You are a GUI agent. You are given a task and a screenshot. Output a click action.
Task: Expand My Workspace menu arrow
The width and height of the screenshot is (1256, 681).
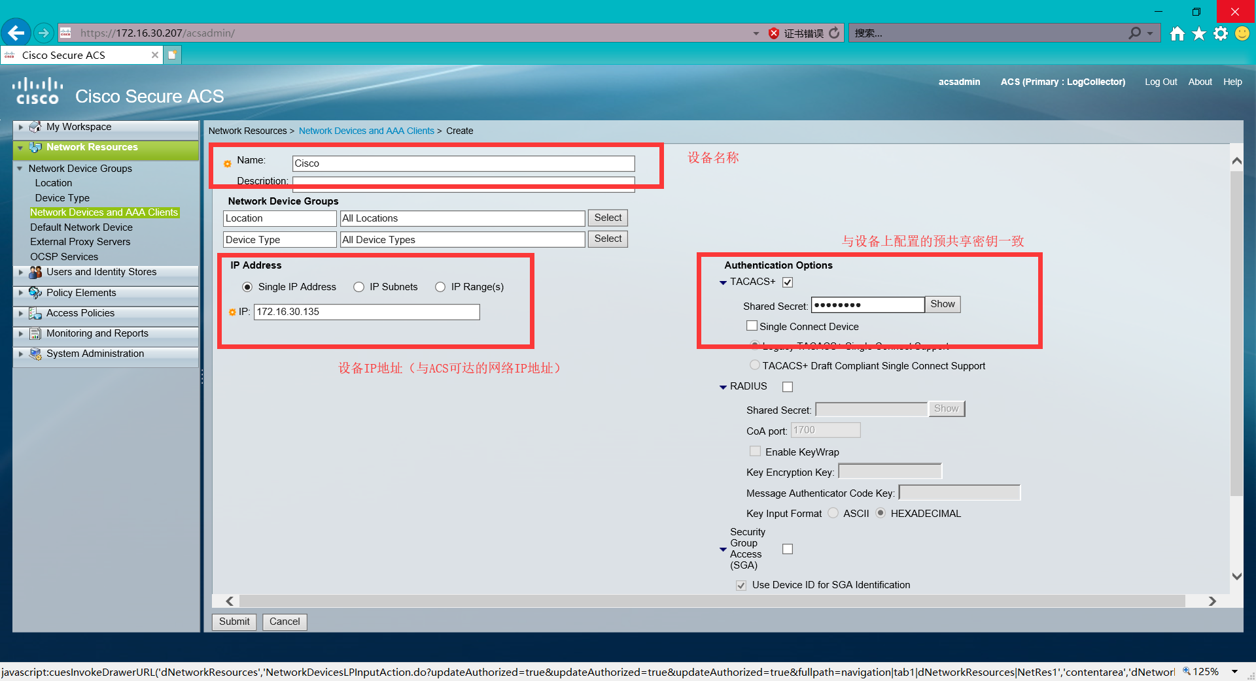tap(21, 127)
